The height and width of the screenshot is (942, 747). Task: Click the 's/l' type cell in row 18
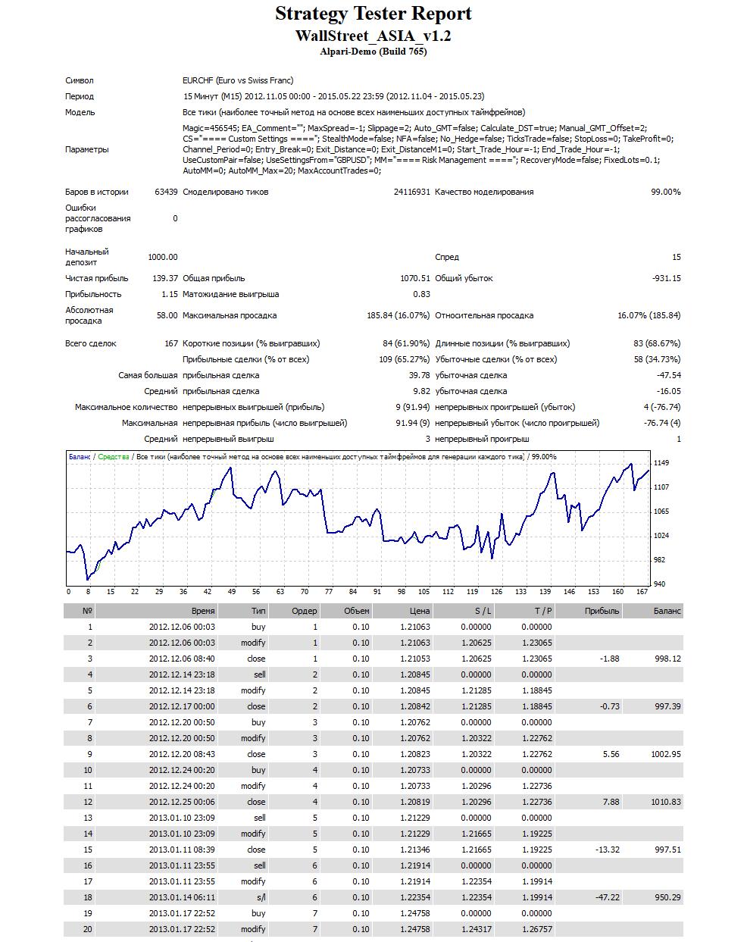(x=261, y=897)
